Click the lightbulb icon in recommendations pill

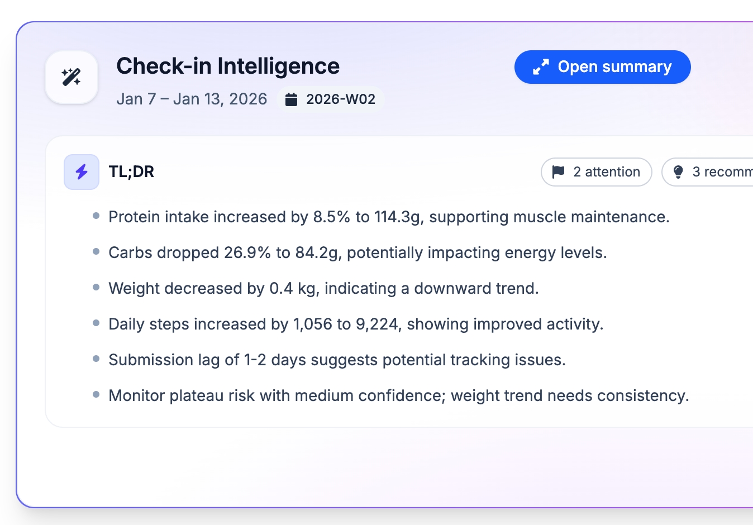(x=678, y=172)
